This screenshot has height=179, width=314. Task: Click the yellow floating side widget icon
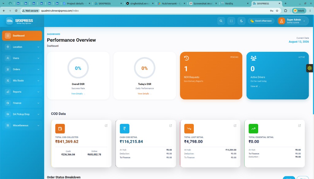click(310, 68)
